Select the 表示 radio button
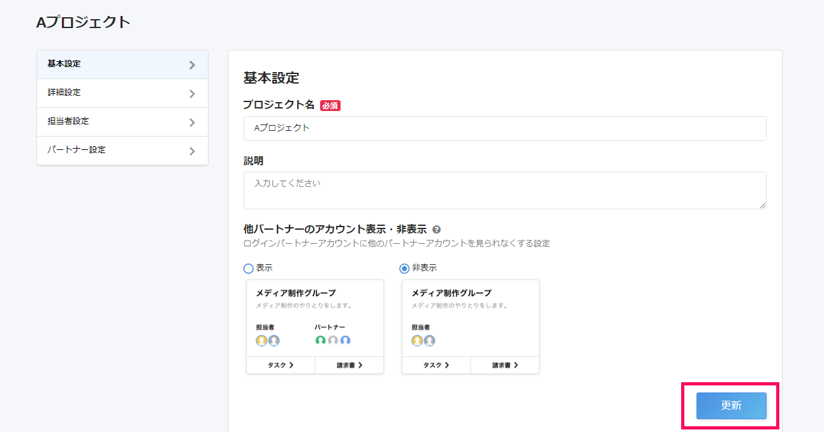 pos(249,269)
